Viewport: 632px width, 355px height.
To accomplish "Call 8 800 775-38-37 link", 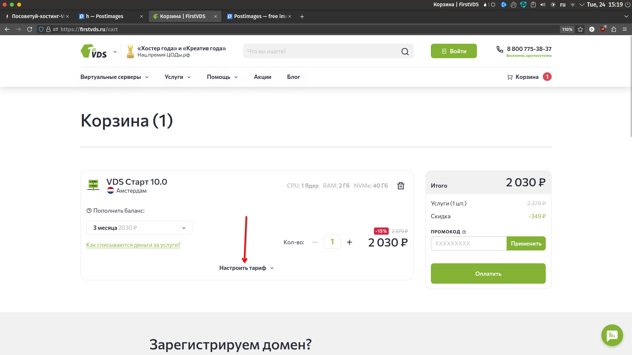I will coord(529,49).
